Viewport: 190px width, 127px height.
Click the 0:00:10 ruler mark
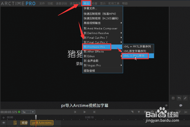[89, 117]
